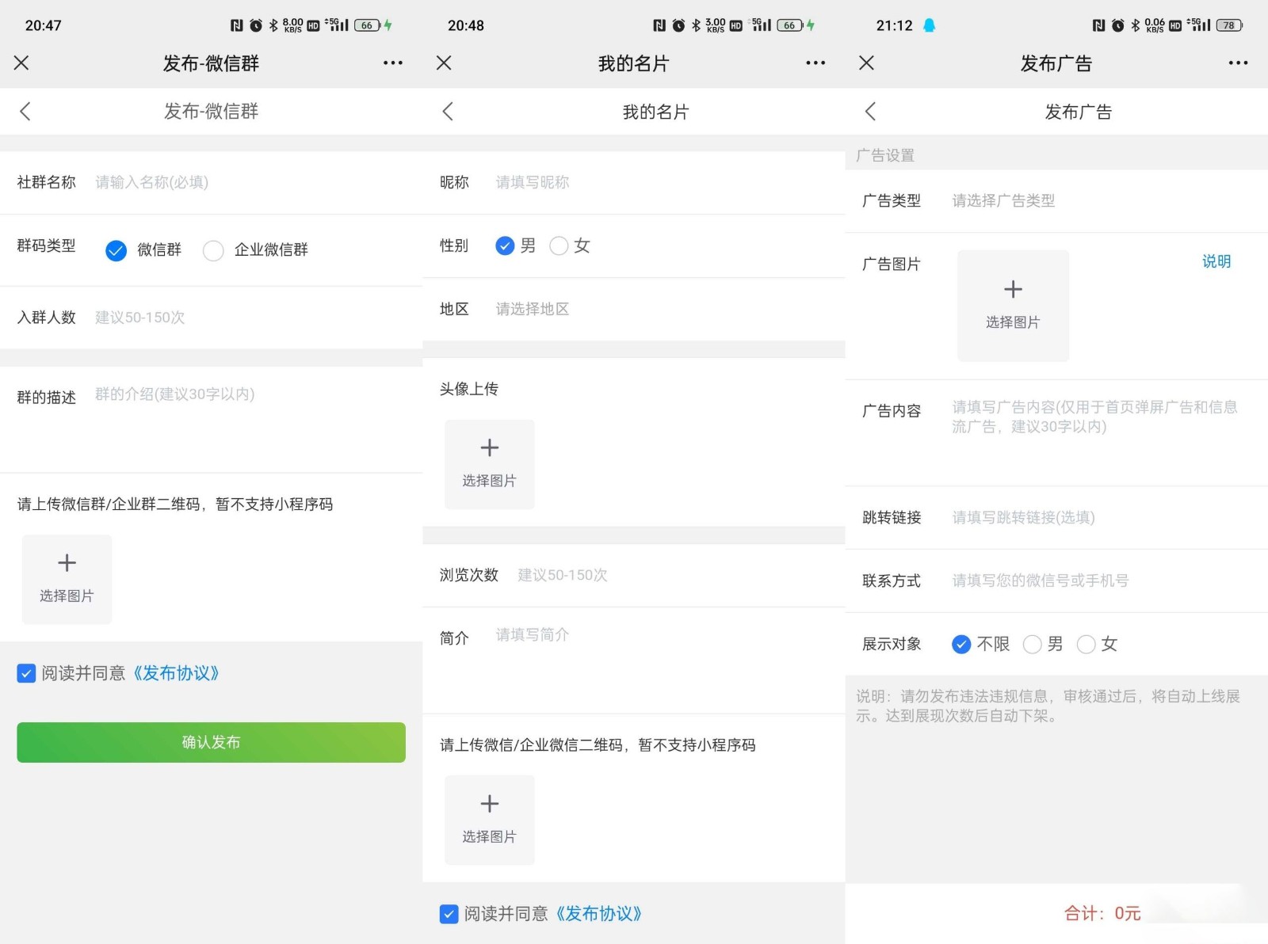Go back using arrow on 发布-微信群 page
Screen dimensions: 1268x944
[25, 112]
